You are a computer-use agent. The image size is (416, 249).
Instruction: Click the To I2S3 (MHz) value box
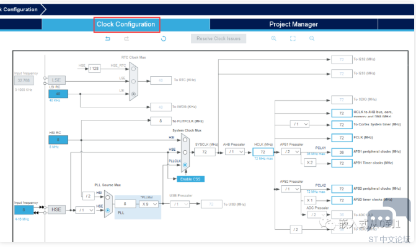point(342,74)
